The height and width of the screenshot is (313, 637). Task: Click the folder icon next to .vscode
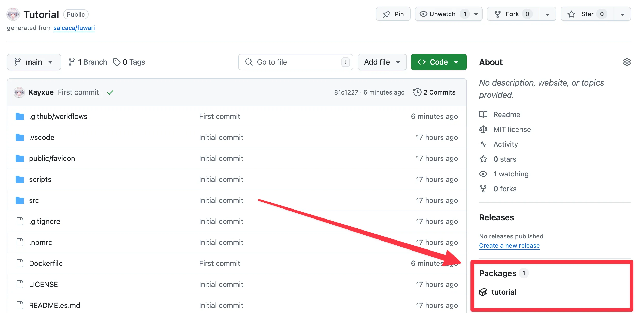pyautogui.click(x=20, y=137)
